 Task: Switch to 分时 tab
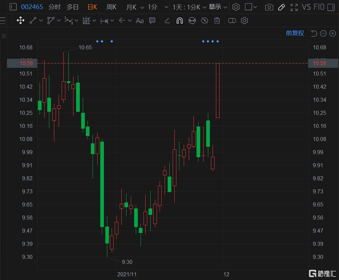(x=54, y=7)
